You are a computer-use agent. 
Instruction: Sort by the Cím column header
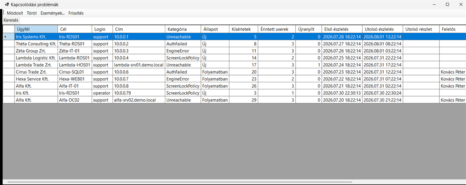coord(139,29)
